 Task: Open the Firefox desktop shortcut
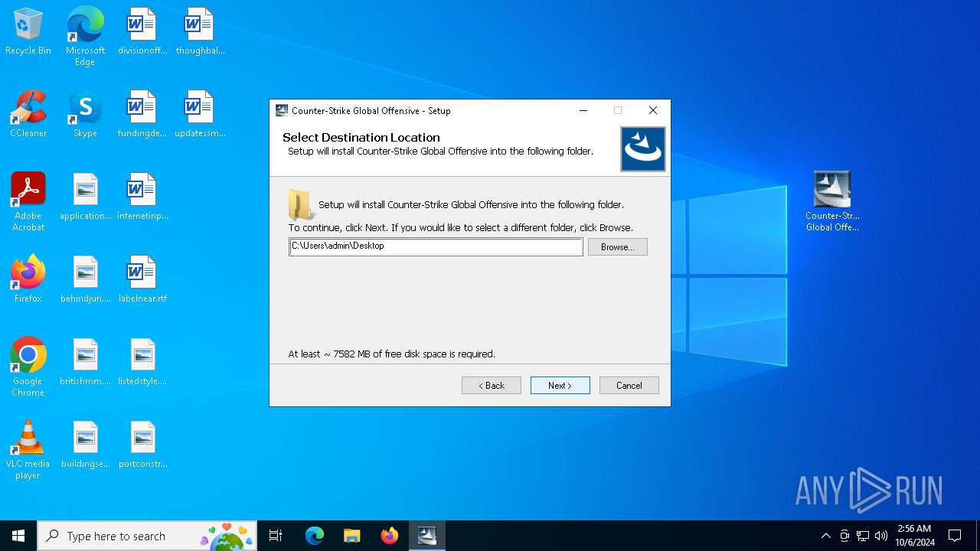click(x=28, y=280)
